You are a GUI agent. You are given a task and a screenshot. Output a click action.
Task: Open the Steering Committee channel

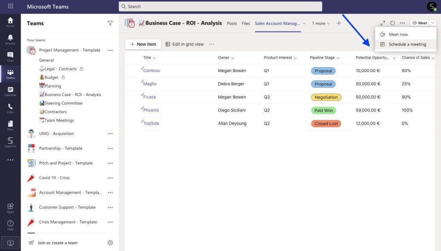(x=61, y=103)
